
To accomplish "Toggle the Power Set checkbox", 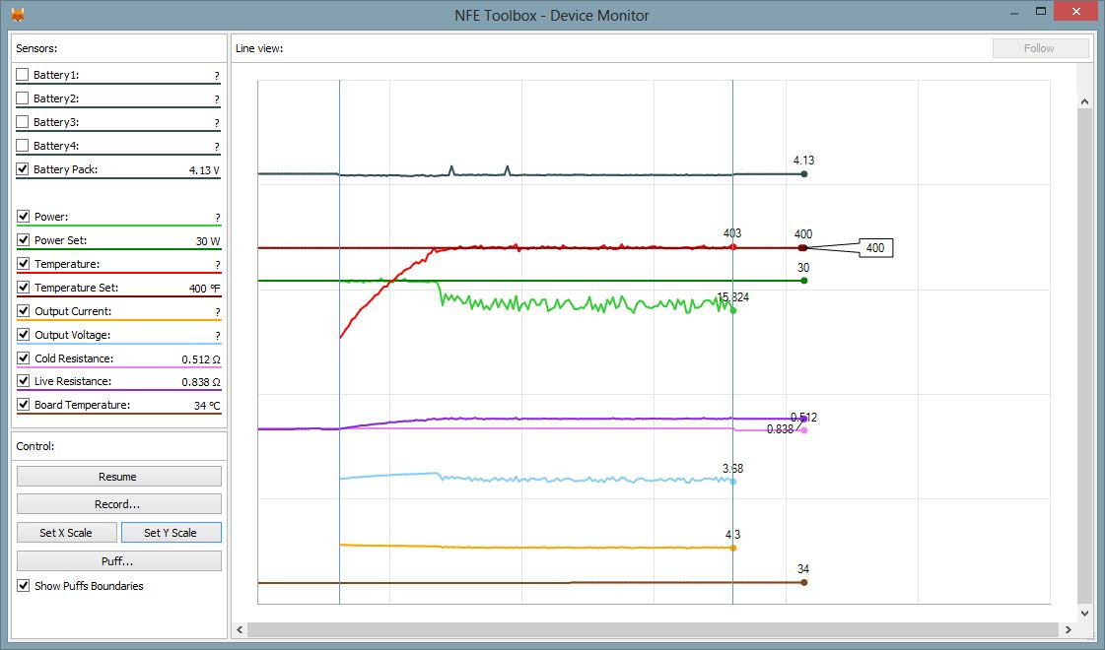I will point(24,240).
